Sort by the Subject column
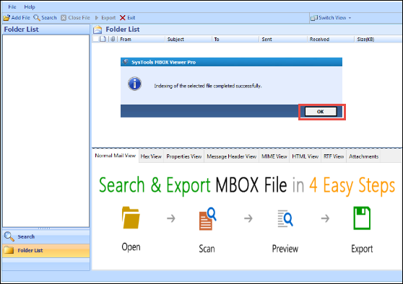This screenshot has width=403, height=284. click(x=188, y=39)
